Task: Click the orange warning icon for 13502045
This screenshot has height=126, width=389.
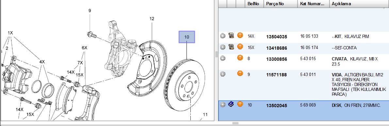Action: tap(240, 104)
